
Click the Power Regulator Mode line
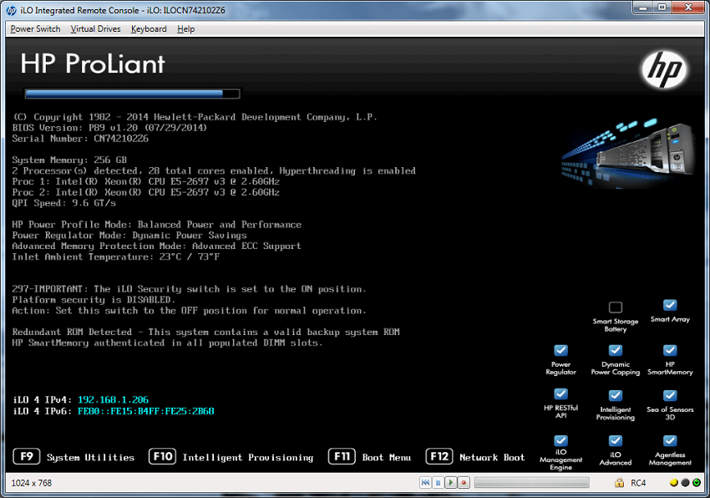coord(129,236)
